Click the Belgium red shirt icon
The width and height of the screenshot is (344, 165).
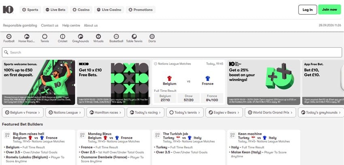click(169, 78)
